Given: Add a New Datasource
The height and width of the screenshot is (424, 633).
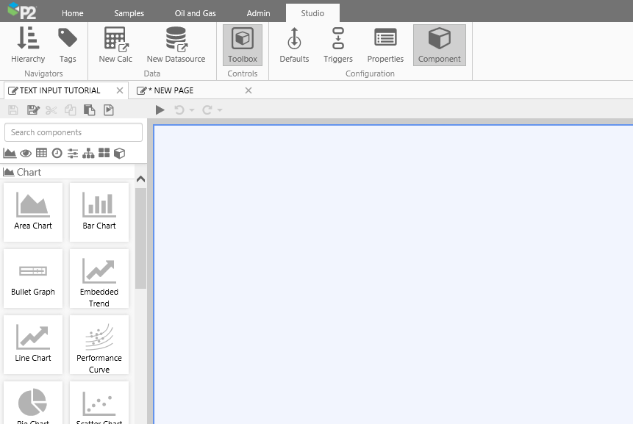Looking at the screenshot, I should coord(176,45).
